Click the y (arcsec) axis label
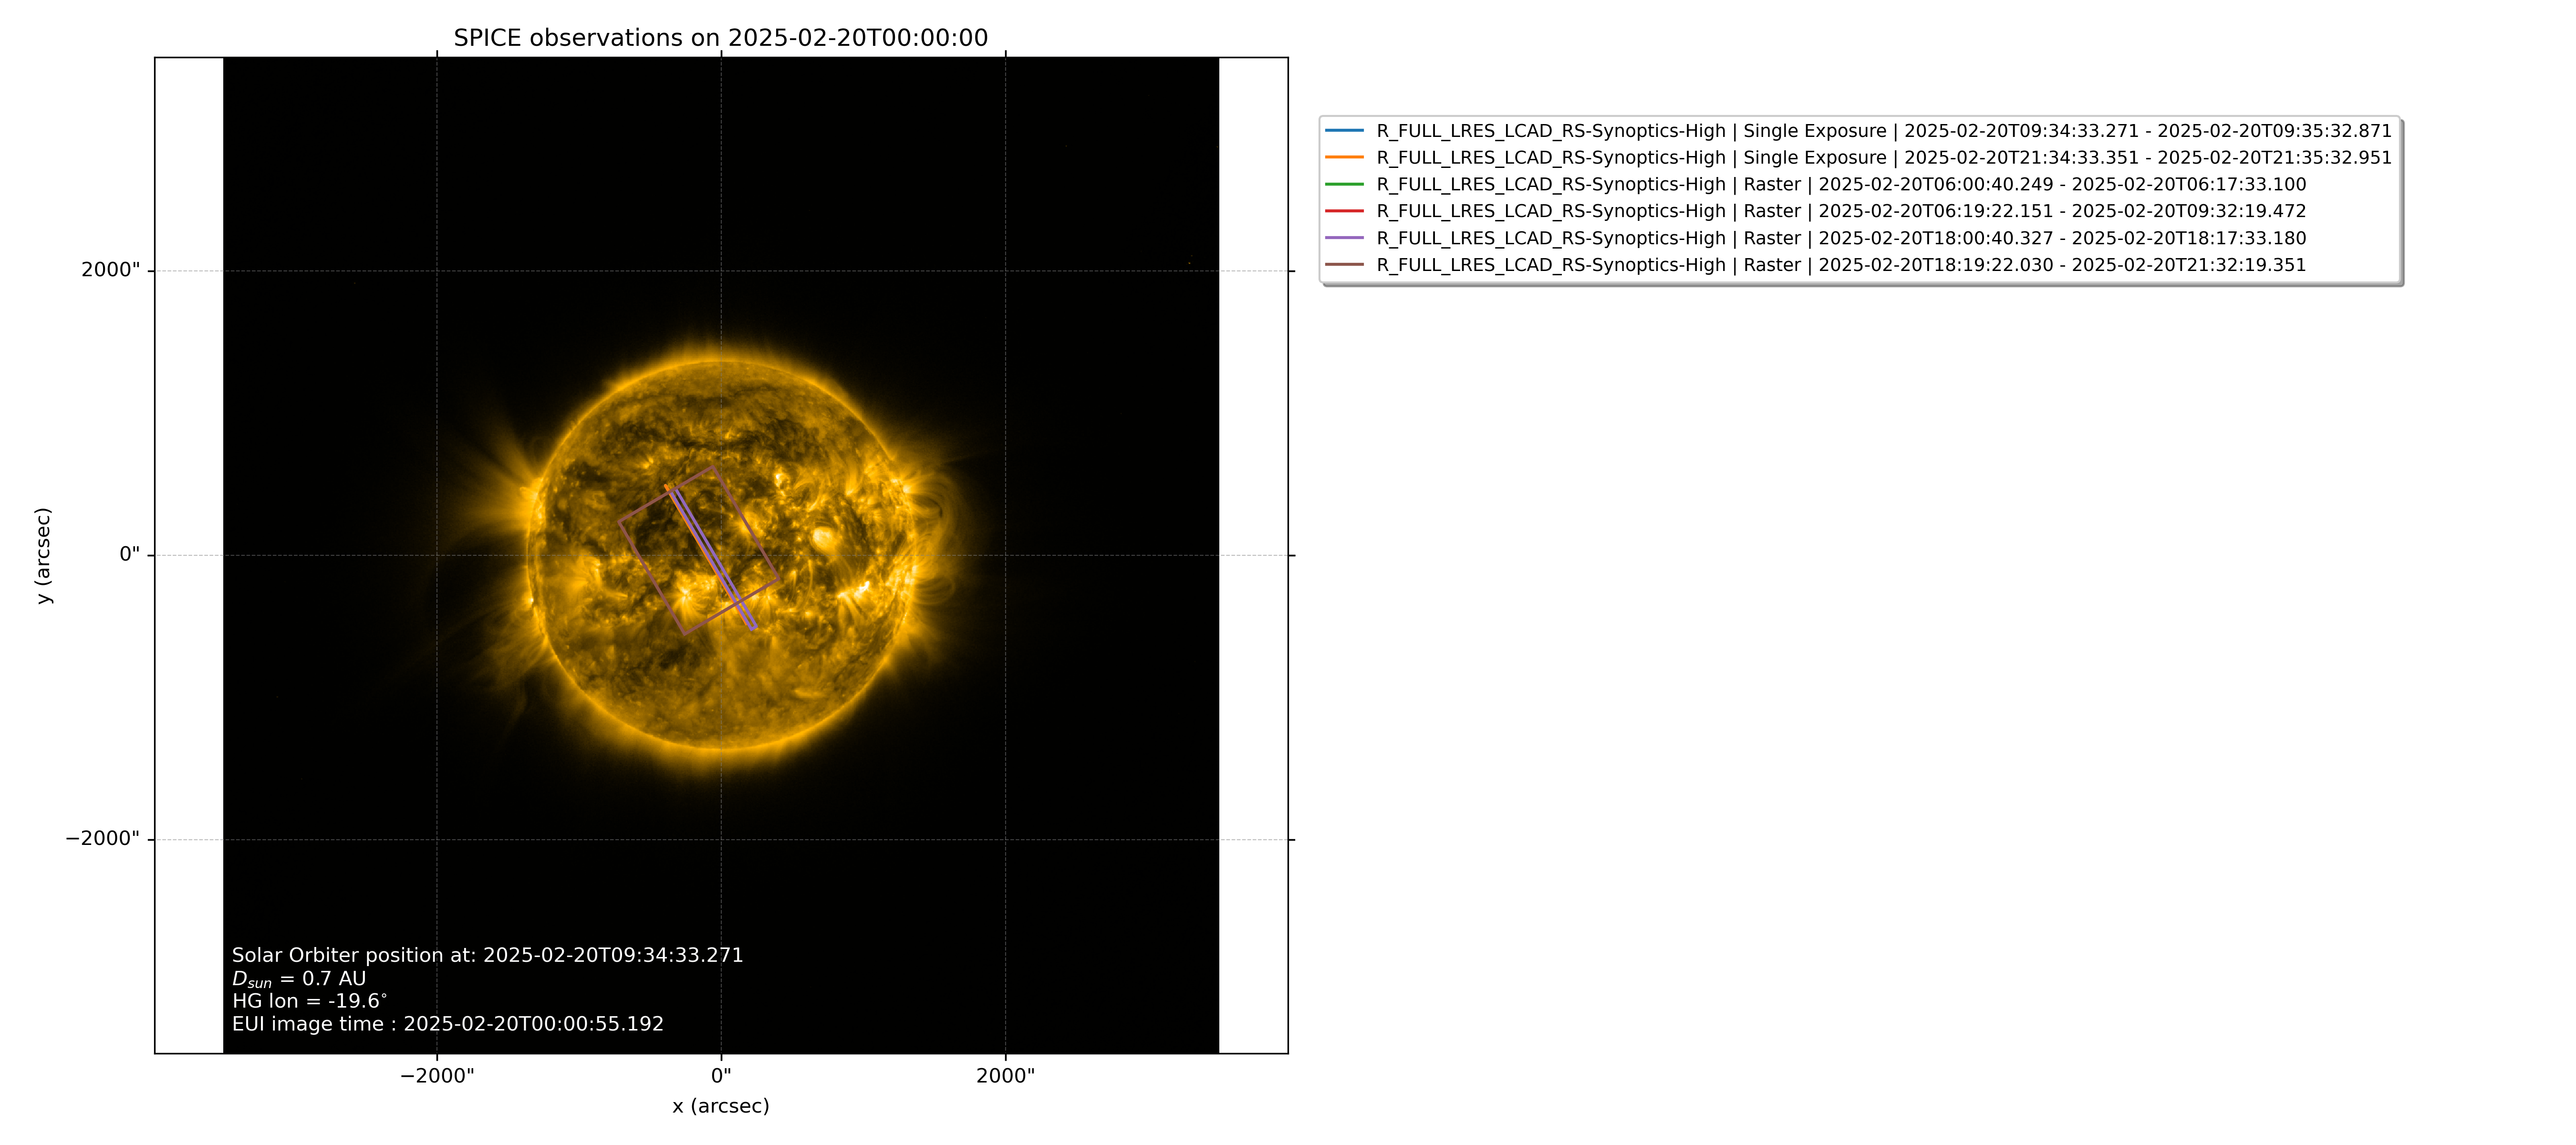This screenshot has width=2576, height=1145. pyautogui.click(x=43, y=555)
